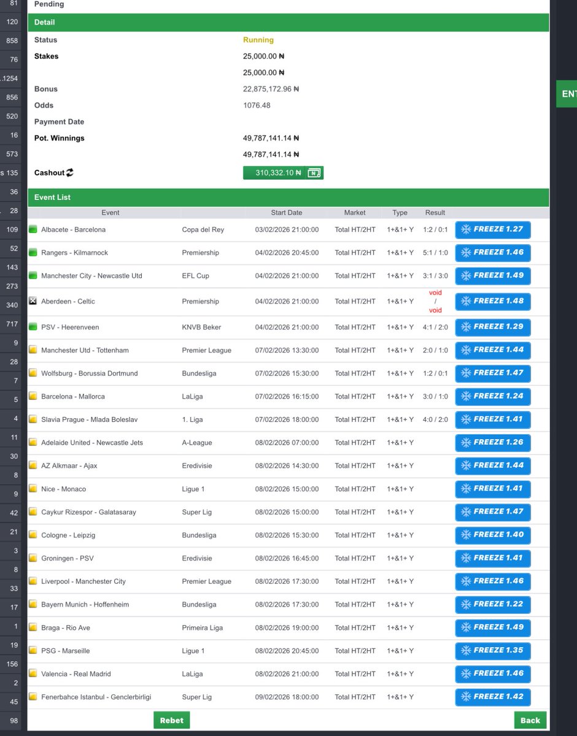This screenshot has height=736, width=577.
Task: Click the void result for Aberdeen - Celtic
Action: pos(435,301)
